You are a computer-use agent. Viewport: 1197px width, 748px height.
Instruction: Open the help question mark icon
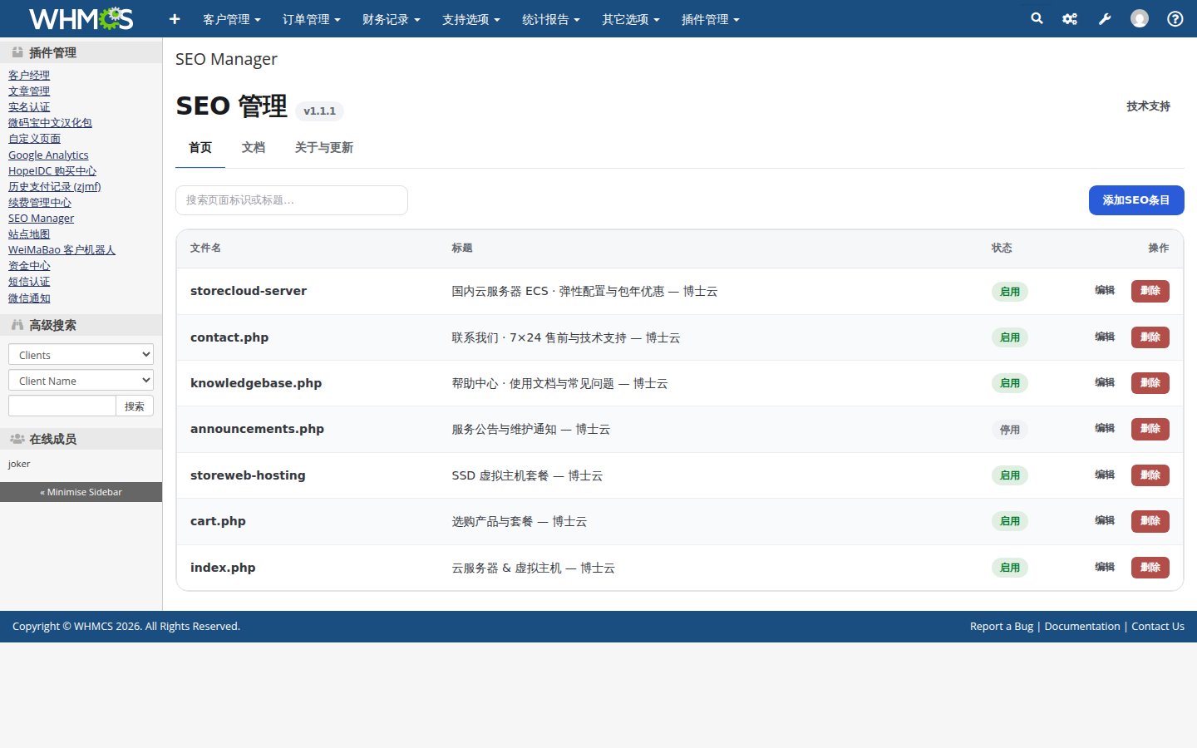1175,18
